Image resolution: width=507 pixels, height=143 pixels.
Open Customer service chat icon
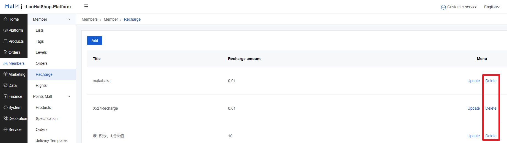tap(443, 7)
